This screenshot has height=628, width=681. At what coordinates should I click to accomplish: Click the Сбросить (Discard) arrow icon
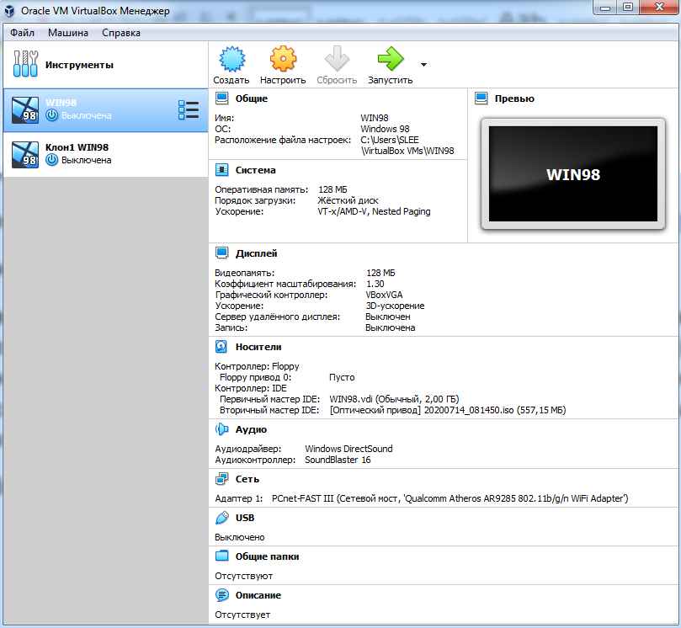[337, 59]
